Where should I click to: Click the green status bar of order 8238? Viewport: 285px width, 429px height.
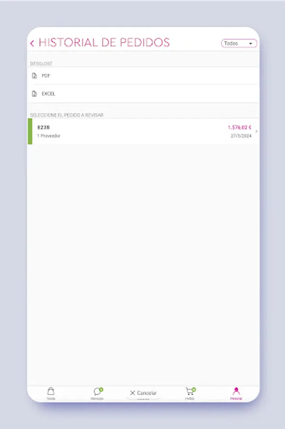coord(30,132)
